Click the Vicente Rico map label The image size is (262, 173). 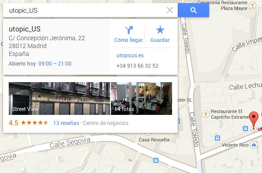click(x=235, y=145)
